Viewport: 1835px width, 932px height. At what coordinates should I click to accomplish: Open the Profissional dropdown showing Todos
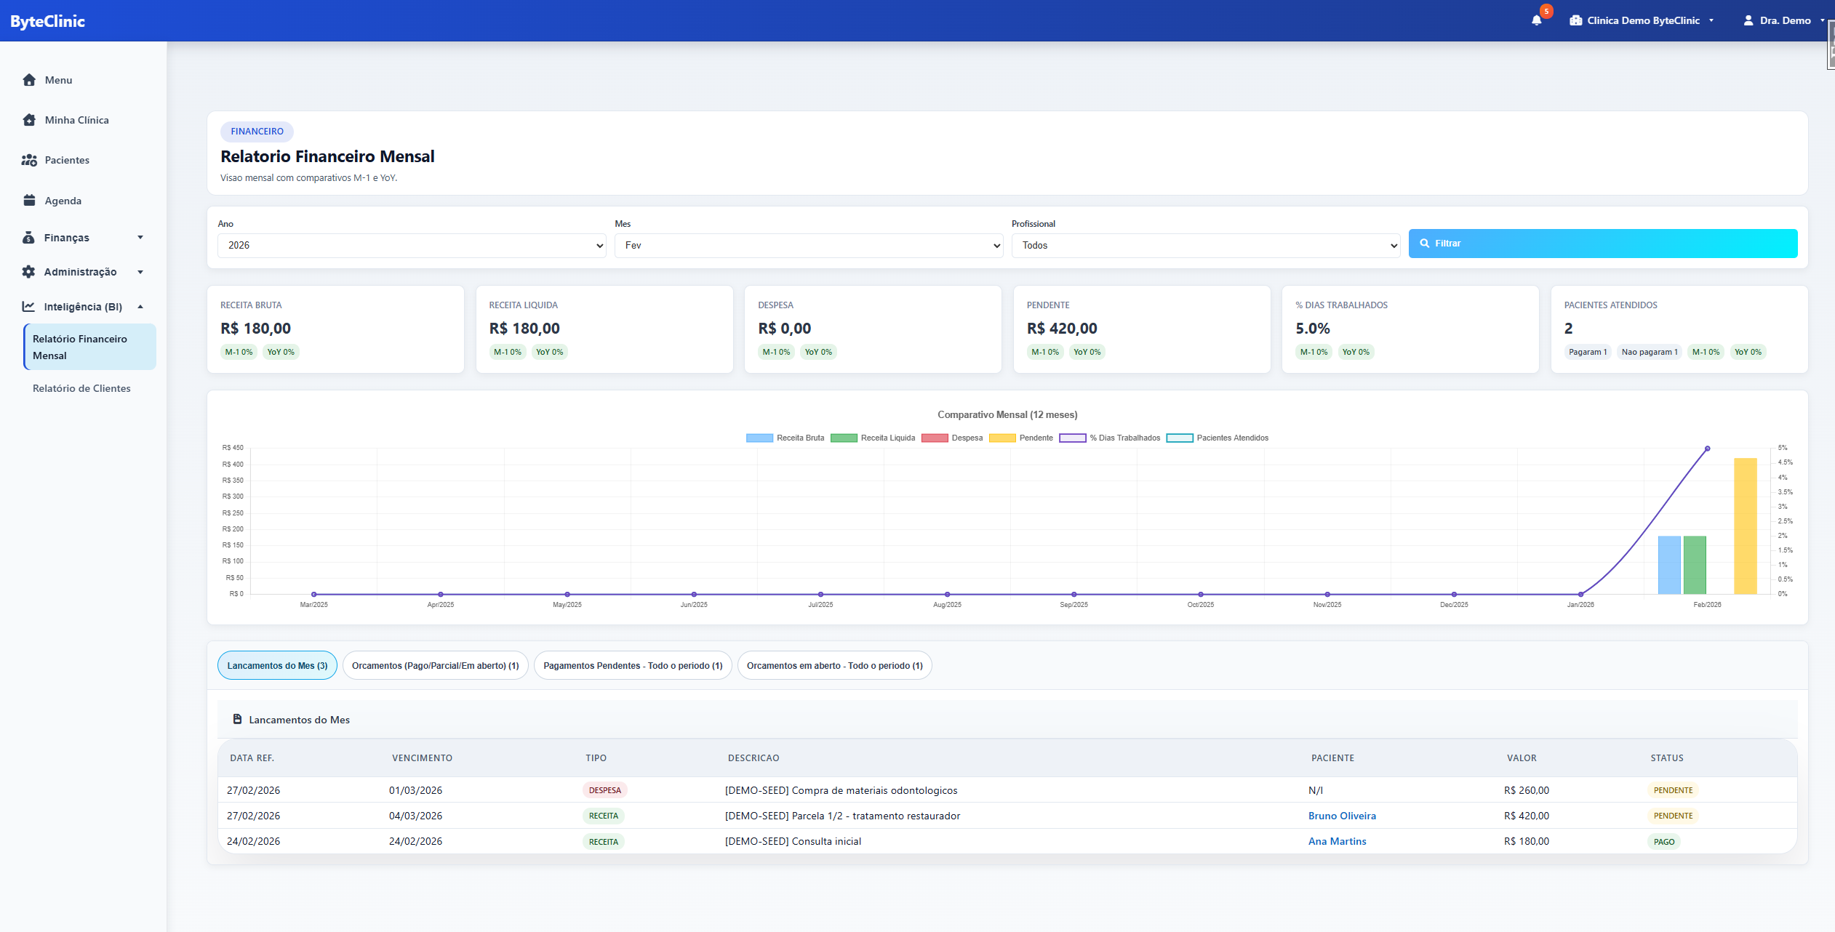pyautogui.click(x=1205, y=246)
